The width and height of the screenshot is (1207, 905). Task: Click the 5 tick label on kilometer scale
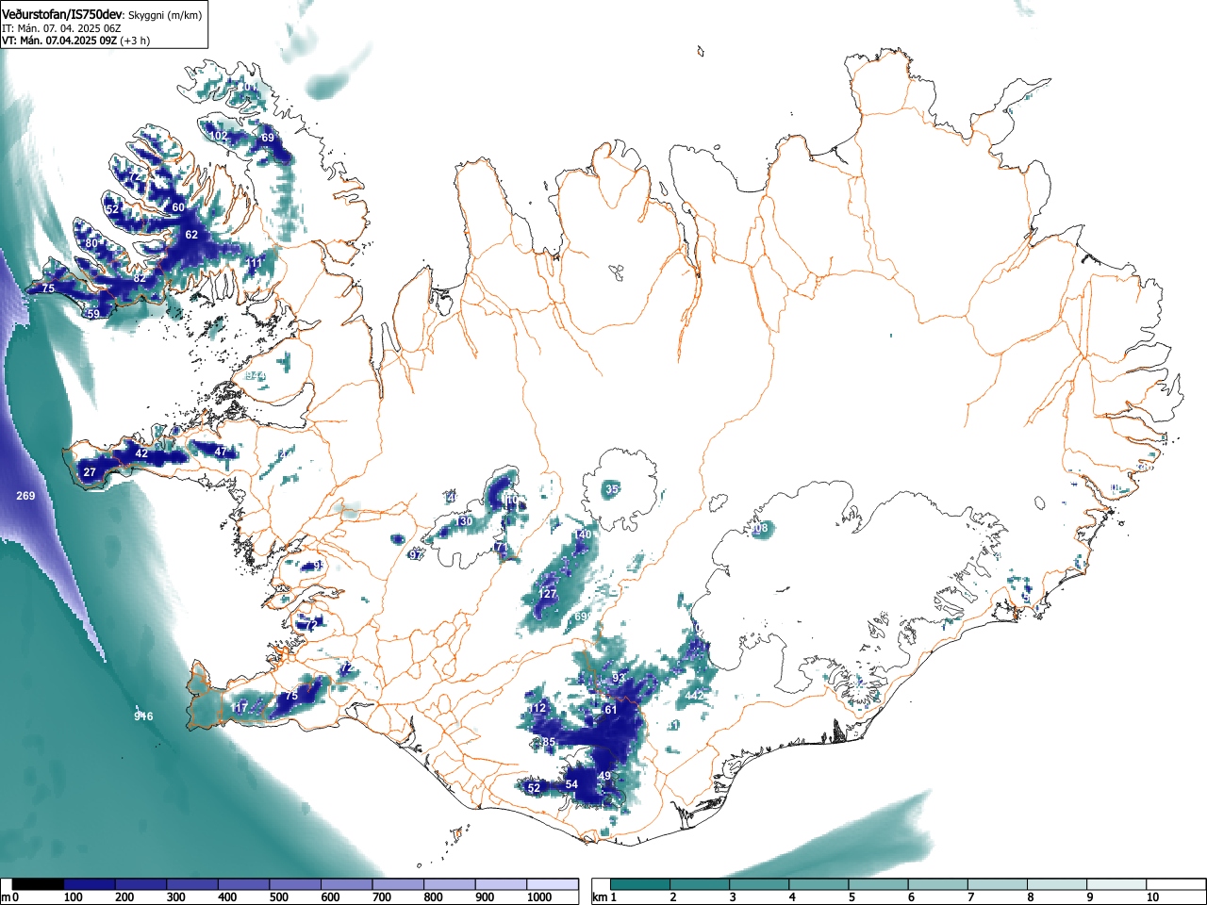(851, 897)
